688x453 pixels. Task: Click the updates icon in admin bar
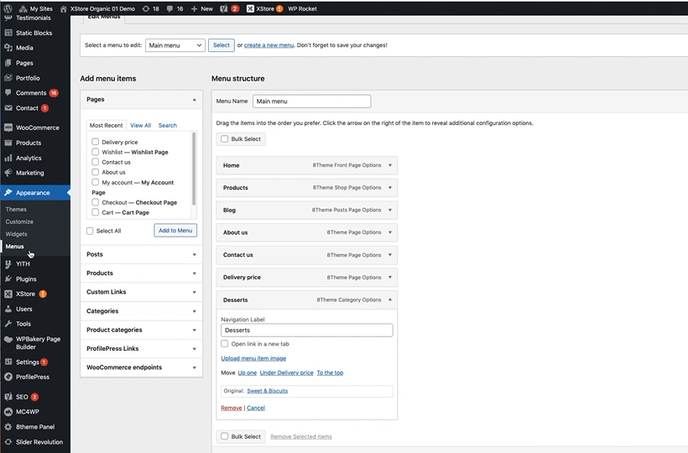click(x=146, y=8)
